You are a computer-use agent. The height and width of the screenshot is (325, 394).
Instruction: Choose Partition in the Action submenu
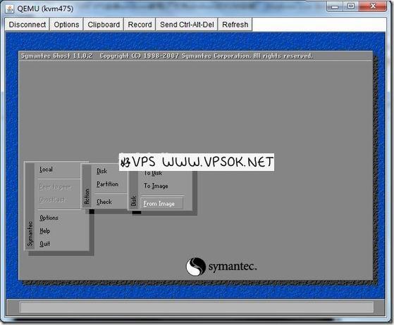(108, 184)
